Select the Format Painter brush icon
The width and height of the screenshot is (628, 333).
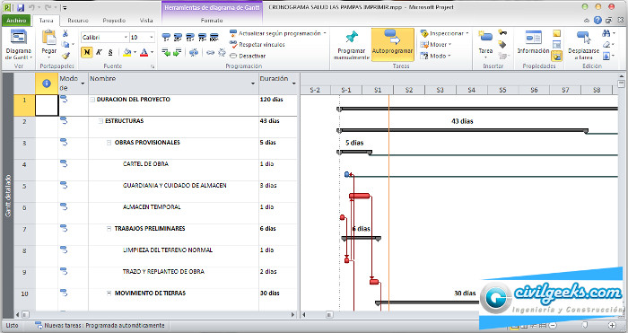tap(66, 56)
